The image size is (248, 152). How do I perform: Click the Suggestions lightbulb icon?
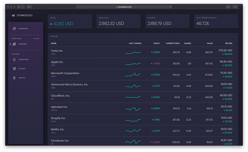click(x=14, y=60)
